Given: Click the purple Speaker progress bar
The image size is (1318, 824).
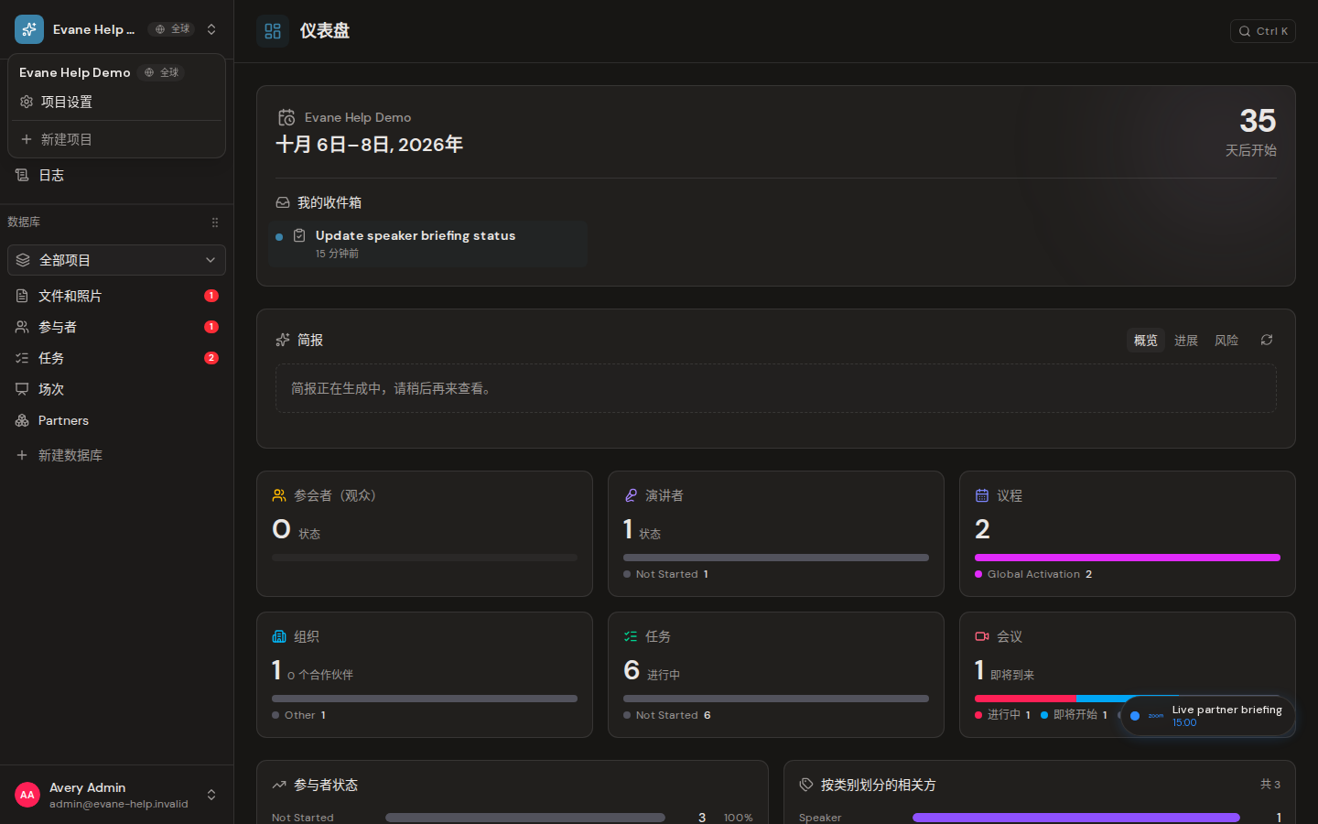Looking at the screenshot, I should tap(1076, 818).
